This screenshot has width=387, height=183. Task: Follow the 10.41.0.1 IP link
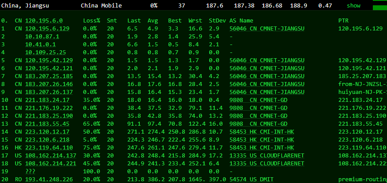pos(40,45)
